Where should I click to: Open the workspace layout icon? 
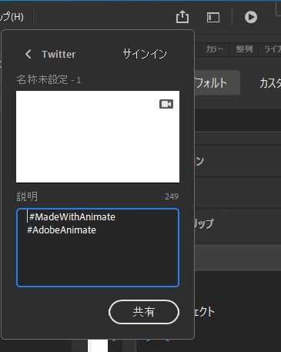pyautogui.click(x=213, y=18)
